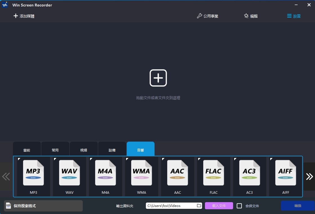Image resolution: width=315 pixels, height=214 pixels.
Task: Click the FLAC caption under its icon
Action: (214, 193)
